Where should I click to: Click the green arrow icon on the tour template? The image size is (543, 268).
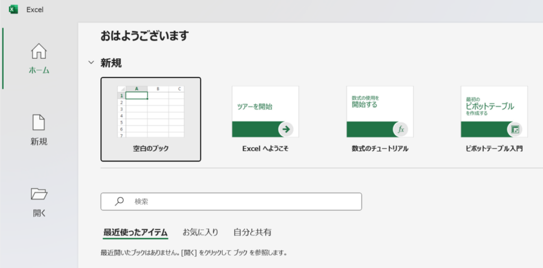tap(286, 129)
